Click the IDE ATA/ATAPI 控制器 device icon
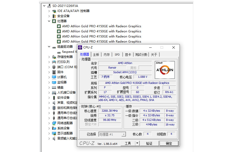The width and height of the screenshot is (234, 152). pos(54,11)
